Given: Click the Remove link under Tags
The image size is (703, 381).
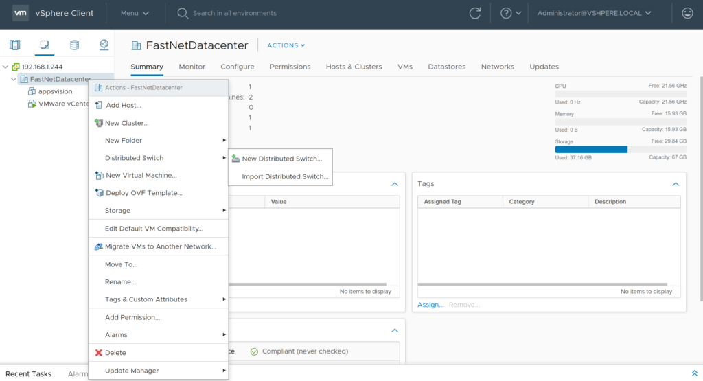Looking at the screenshot, I should click(x=464, y=305).
